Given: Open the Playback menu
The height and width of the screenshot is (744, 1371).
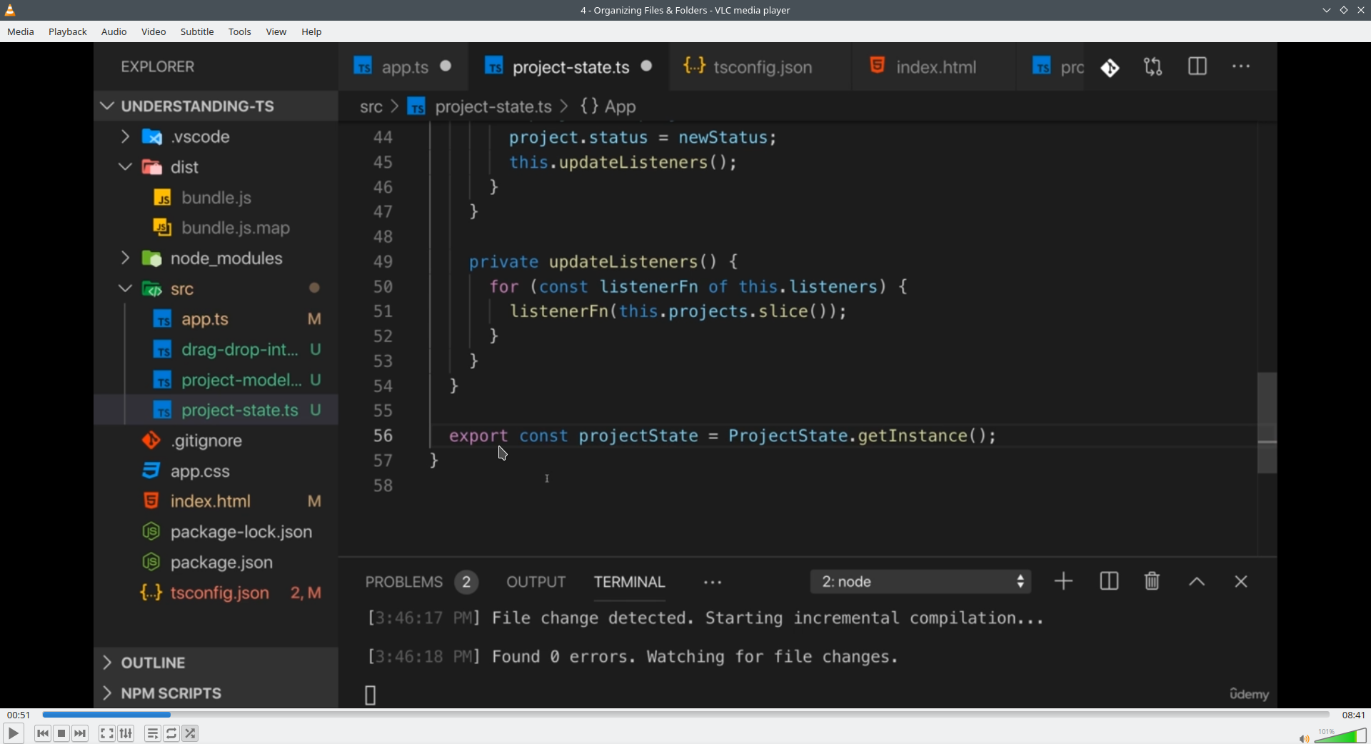Looking at the screenshot, I should [68, 32].
